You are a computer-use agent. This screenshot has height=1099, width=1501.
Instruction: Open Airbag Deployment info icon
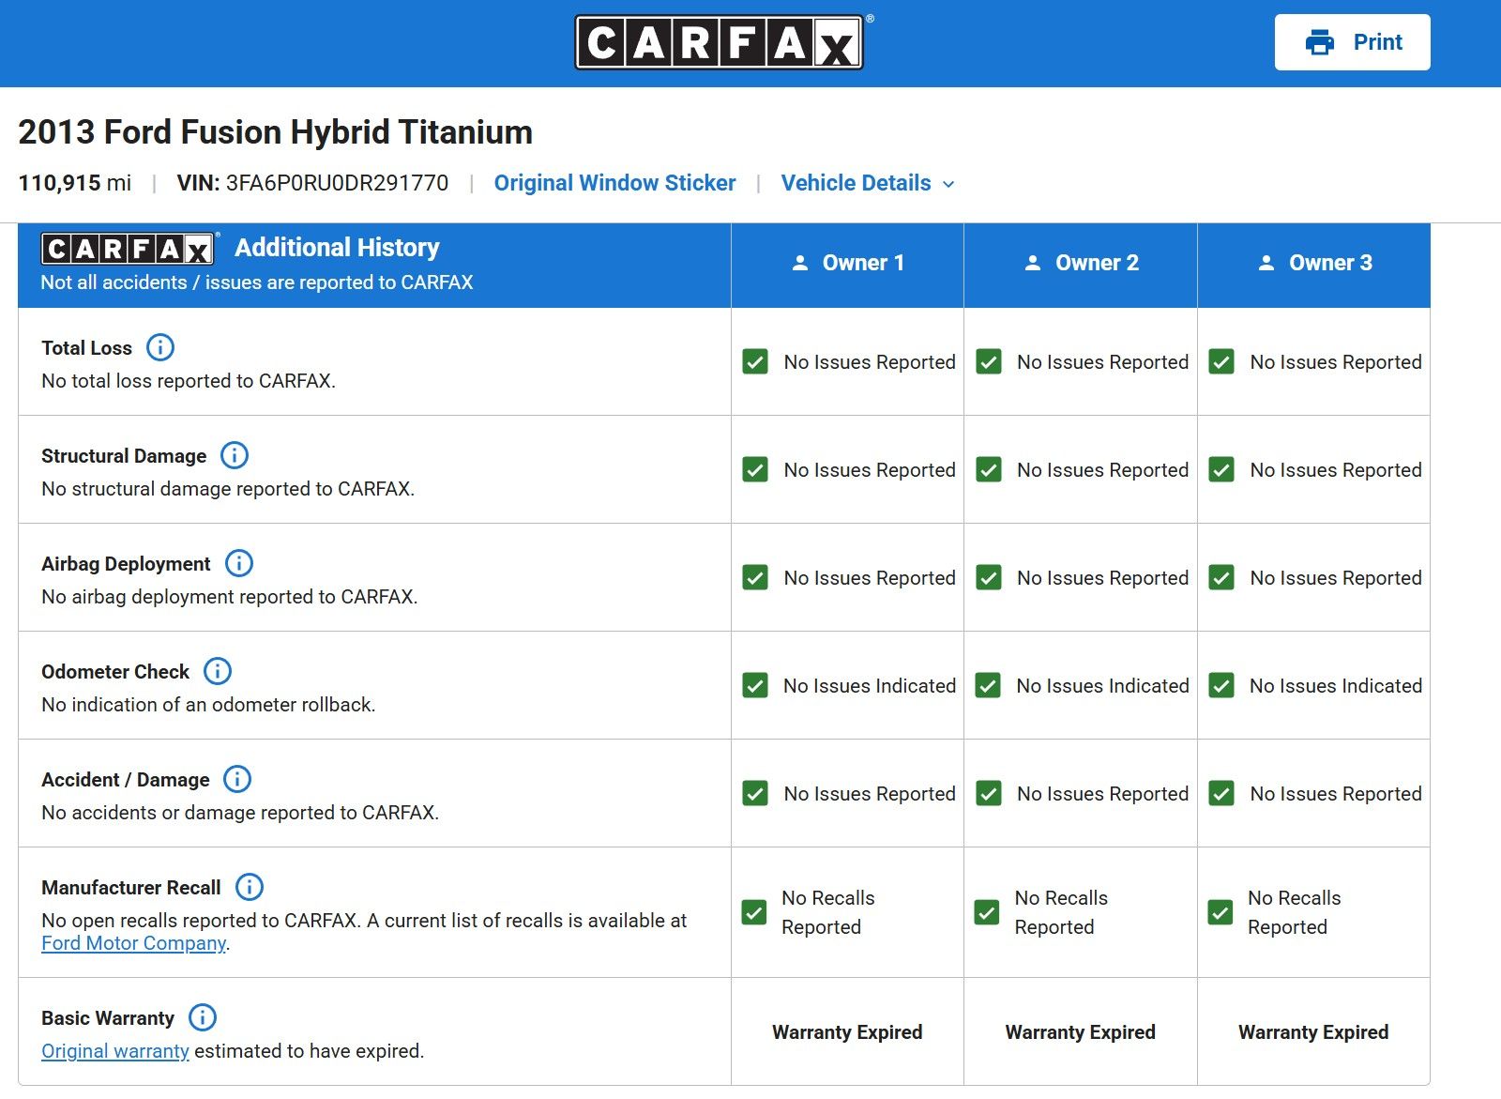click(239, 563)
